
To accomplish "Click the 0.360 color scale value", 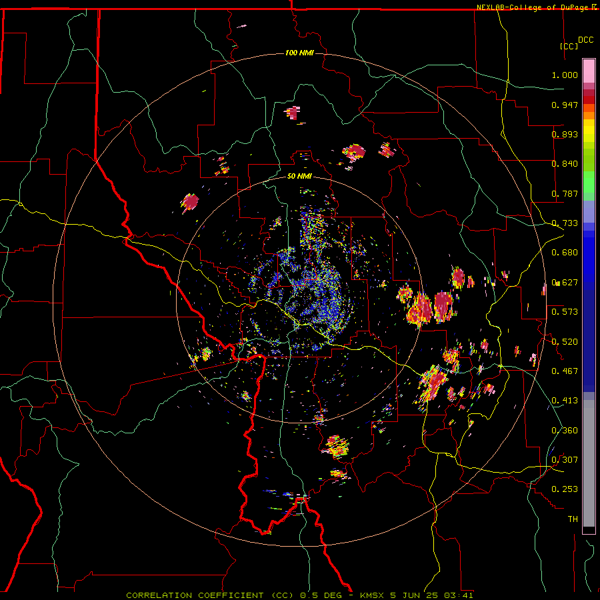I will 565,431.
